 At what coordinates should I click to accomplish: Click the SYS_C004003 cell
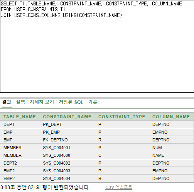57,171
